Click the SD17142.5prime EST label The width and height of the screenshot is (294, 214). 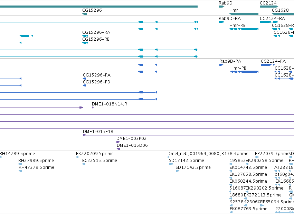pos(186,161)
